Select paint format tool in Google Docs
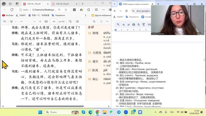 coord(144,24)
